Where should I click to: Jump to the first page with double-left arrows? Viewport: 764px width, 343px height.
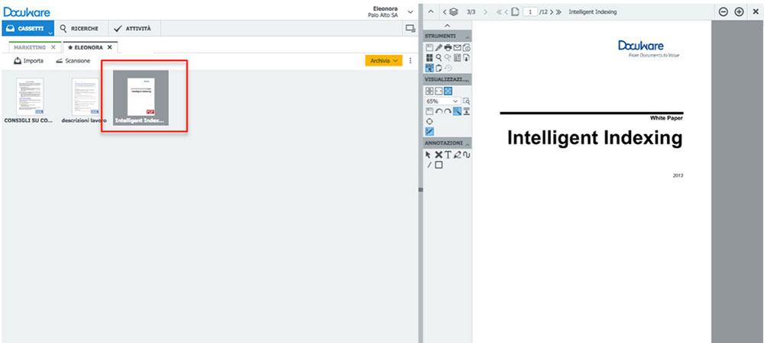(x=498, y=11)
